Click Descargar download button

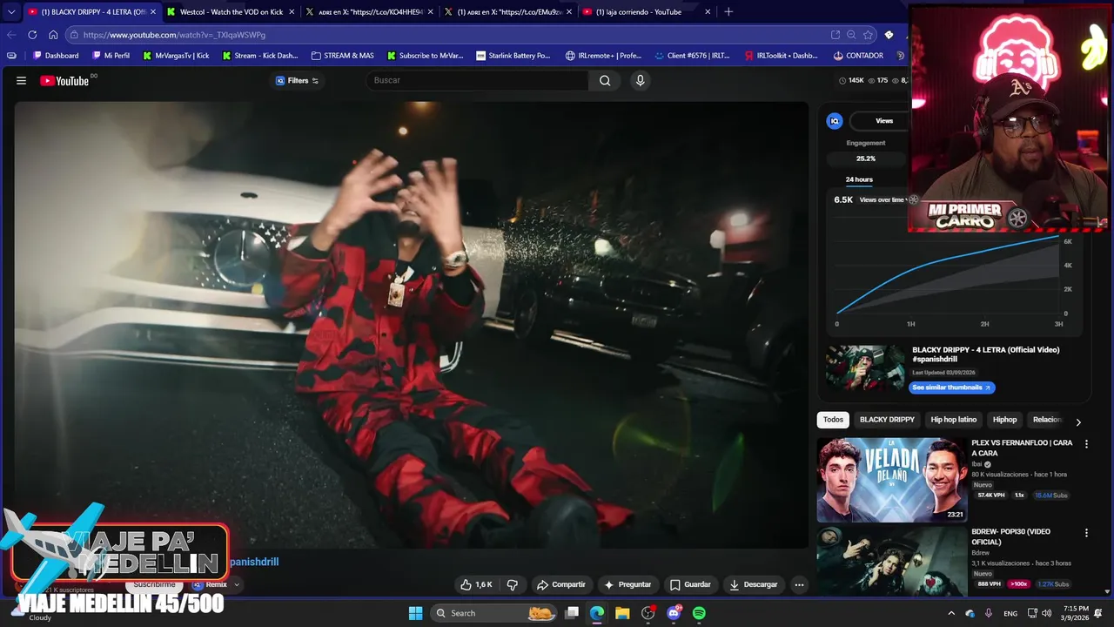coord(754,584)
